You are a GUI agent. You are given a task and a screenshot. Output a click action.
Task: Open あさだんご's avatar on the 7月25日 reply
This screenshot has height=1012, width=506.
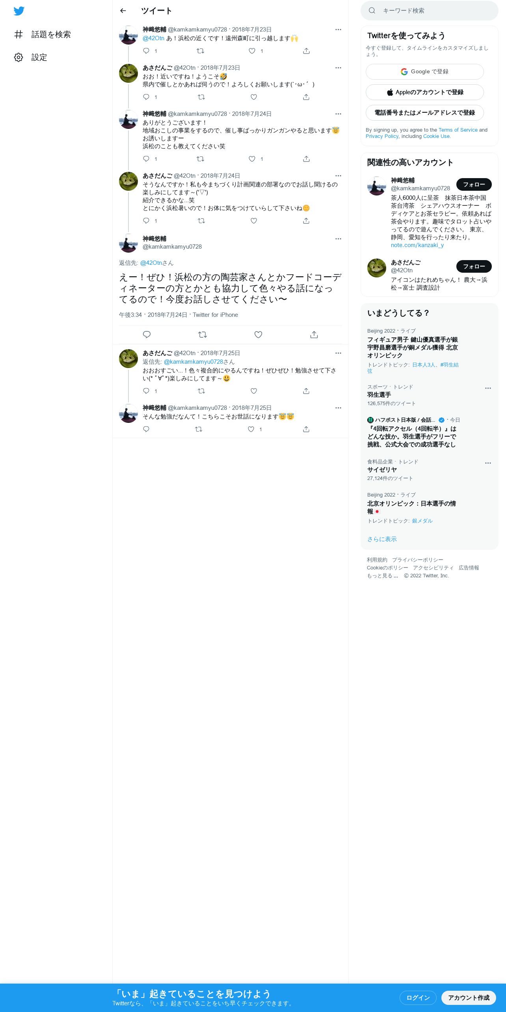(128, 359)
